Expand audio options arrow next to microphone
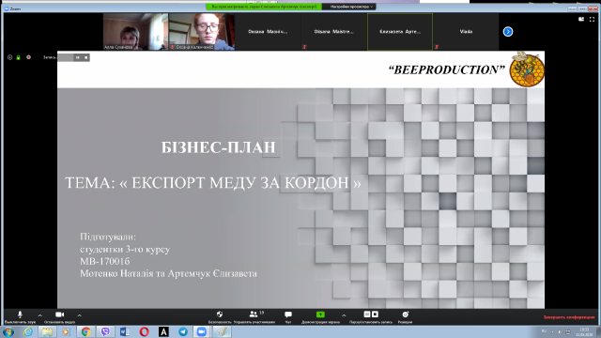Viewport: 601px width, 338px height. pyautogui.click(x=39, y=315)
